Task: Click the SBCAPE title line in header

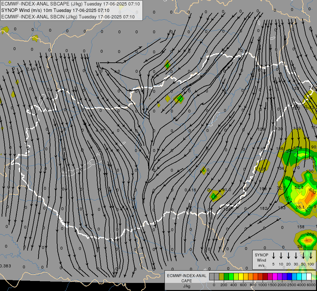Action: point(71,4)
